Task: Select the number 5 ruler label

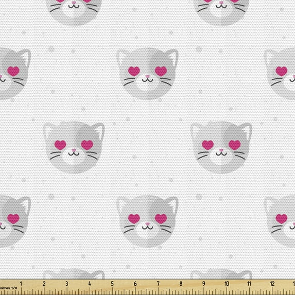Action: coord(112,284)
